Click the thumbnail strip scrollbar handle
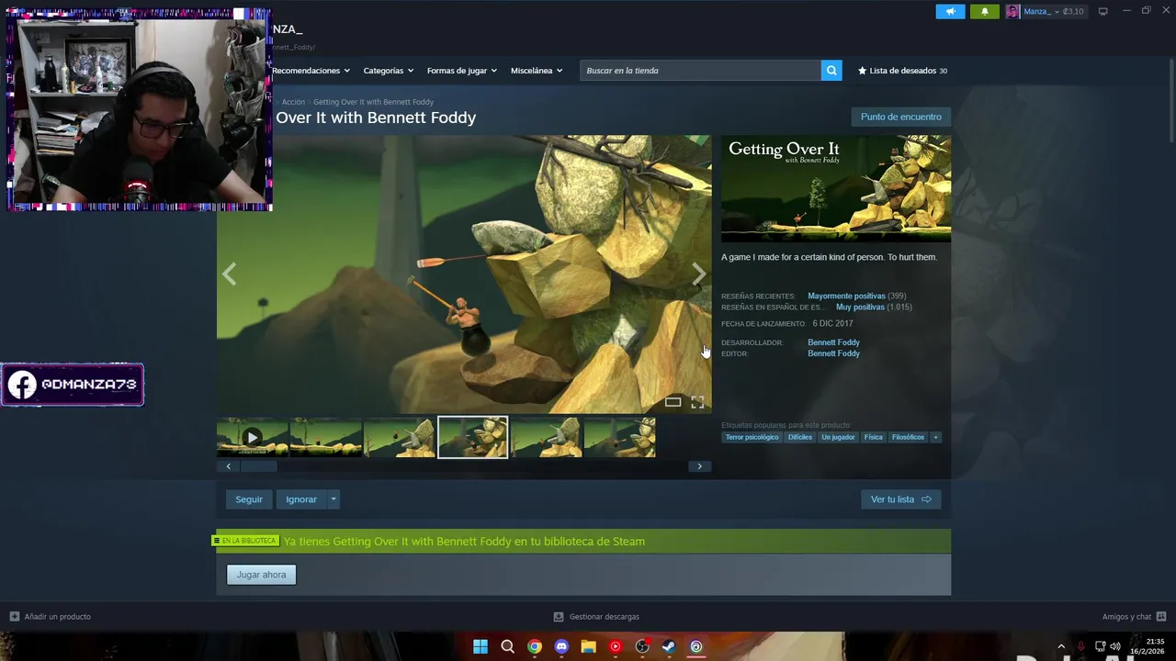The width and height of the screenshot is (1176, 661). pyautogui.click(x=258, y=466)
